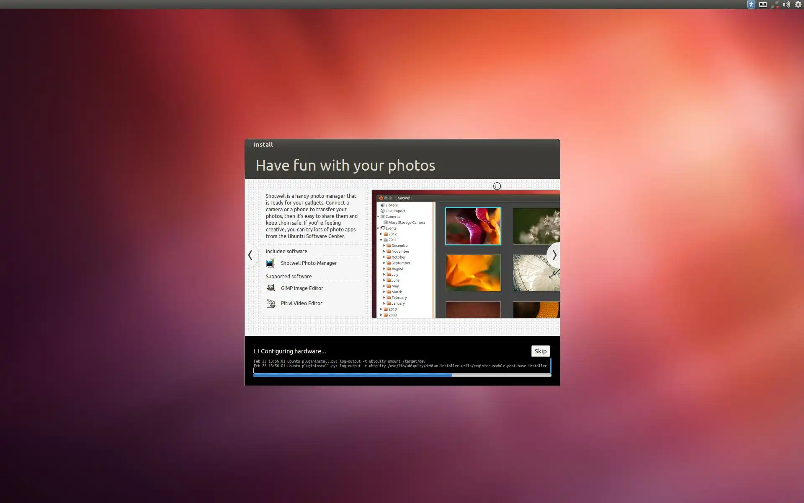This screenshot has width=804, height=503.
Task: Select the purple flower photo thumbnail
Action: [x=473, y=226]
